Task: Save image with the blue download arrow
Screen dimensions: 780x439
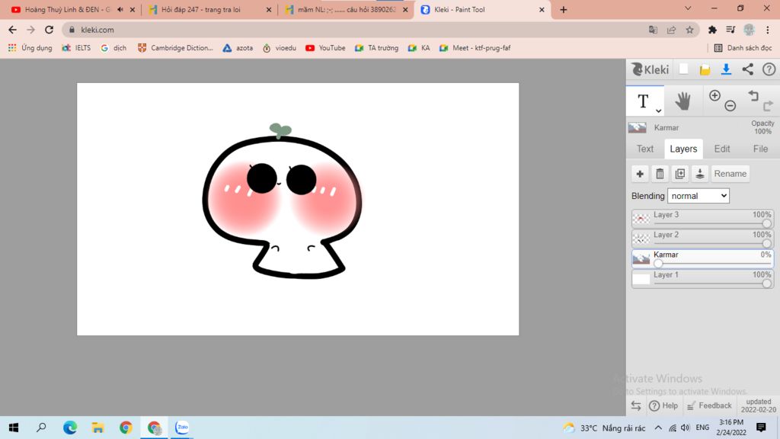Action: (726, 69)
